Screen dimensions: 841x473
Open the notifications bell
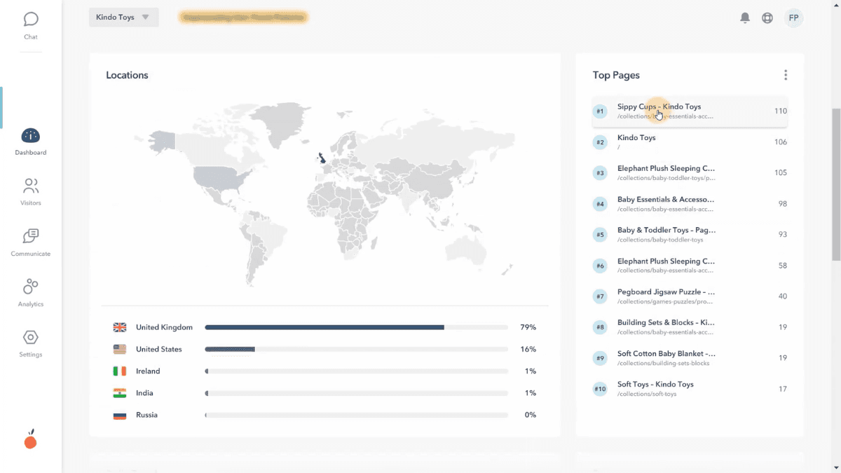(x=745, y=18)
